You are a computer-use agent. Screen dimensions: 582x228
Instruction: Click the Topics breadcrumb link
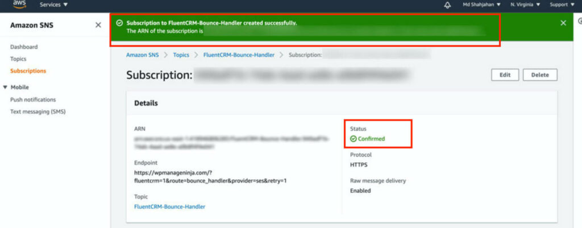click(181, 55)
